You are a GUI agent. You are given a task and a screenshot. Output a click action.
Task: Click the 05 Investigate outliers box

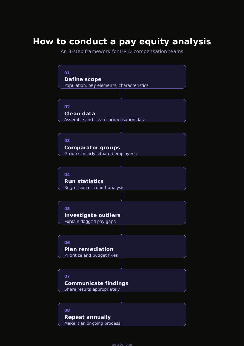tap(122, 212)
